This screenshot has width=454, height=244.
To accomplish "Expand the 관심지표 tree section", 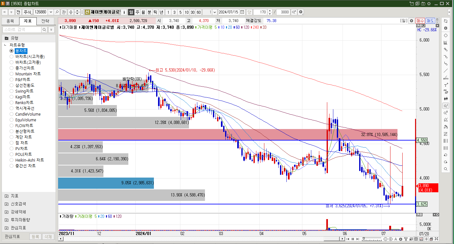I will (x=6, y=228).
